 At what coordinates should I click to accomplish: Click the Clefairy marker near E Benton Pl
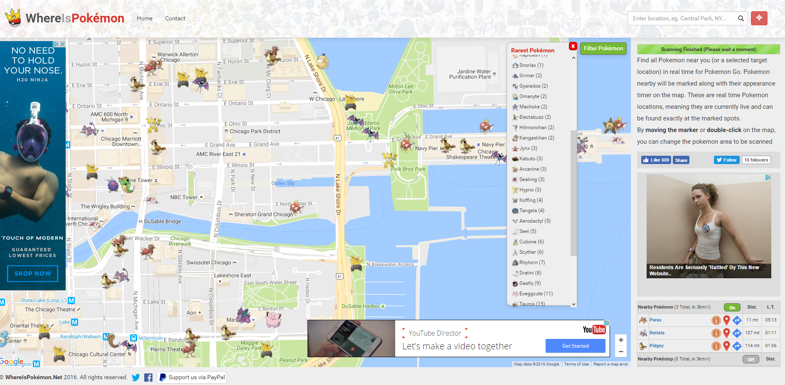point(273,320)
